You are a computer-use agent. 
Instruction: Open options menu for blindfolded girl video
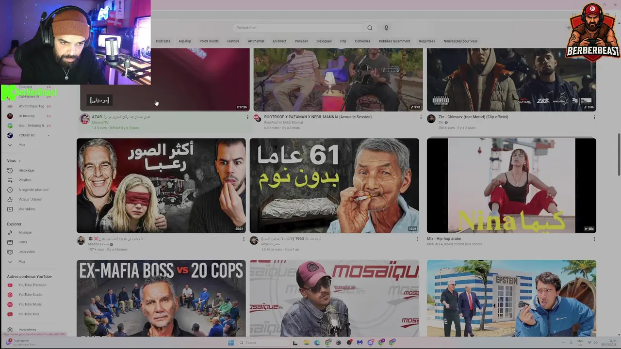(244, 239)
